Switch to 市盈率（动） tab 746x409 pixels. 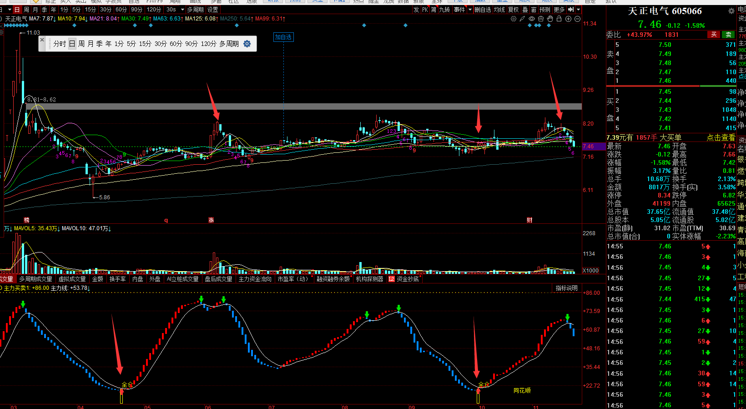tap(294, 279)
